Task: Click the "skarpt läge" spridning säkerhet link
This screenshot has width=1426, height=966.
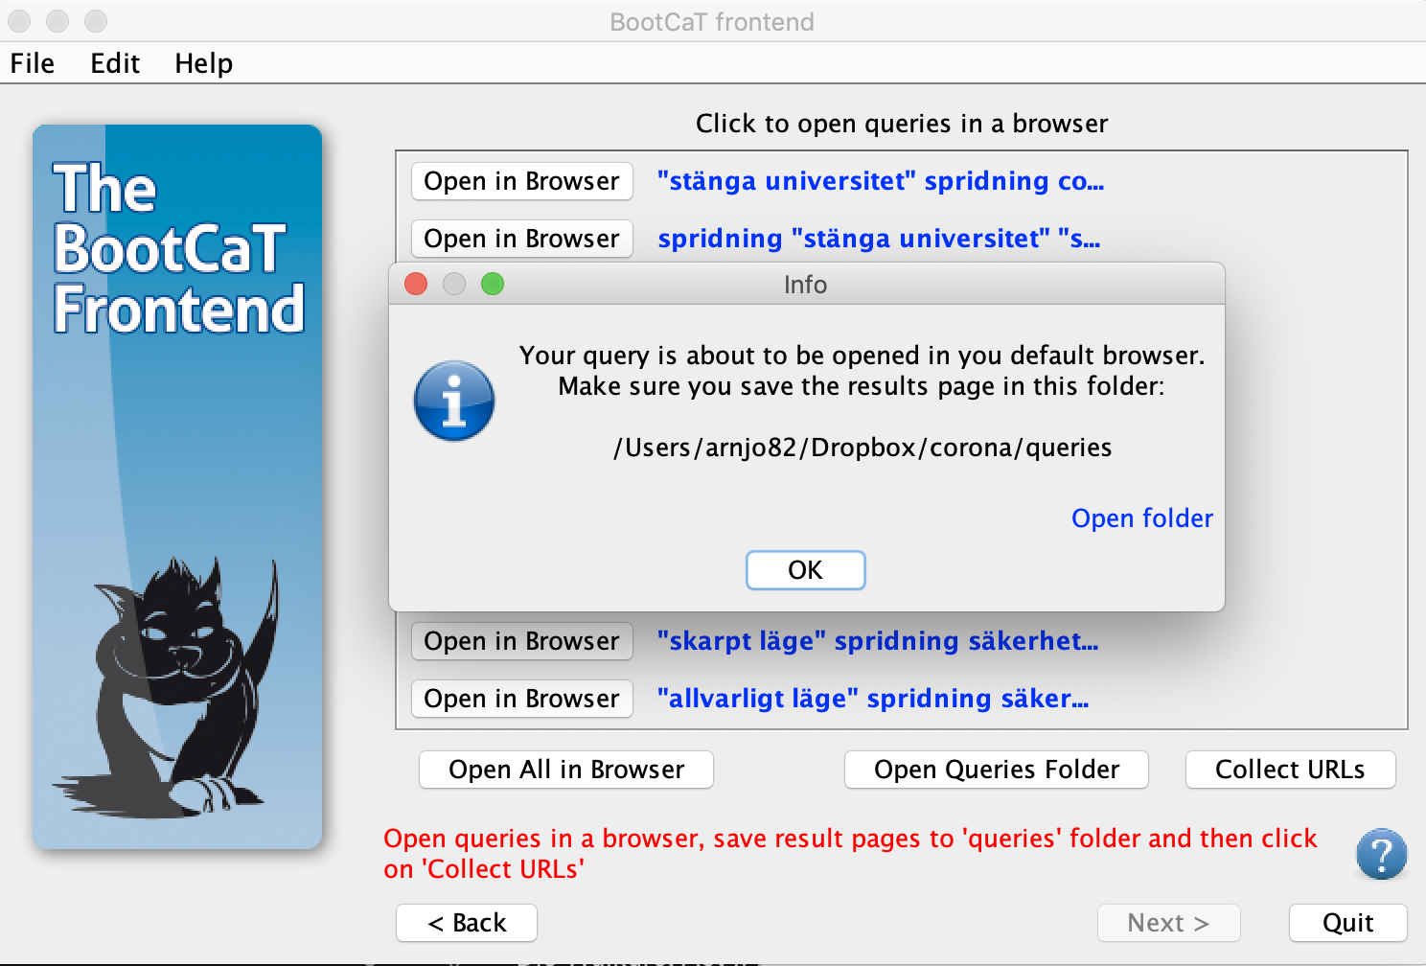Action: (x=877, y=641)
